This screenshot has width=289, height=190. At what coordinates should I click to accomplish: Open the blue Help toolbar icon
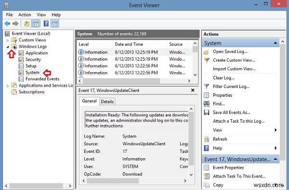point(46,24)
